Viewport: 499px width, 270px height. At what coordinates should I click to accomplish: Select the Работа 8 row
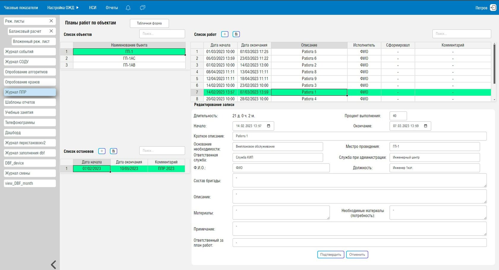341,72
